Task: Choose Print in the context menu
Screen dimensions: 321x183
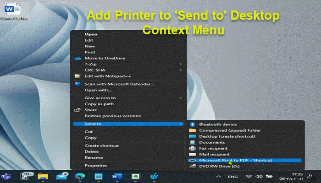Action: click(x=90, y=52)
